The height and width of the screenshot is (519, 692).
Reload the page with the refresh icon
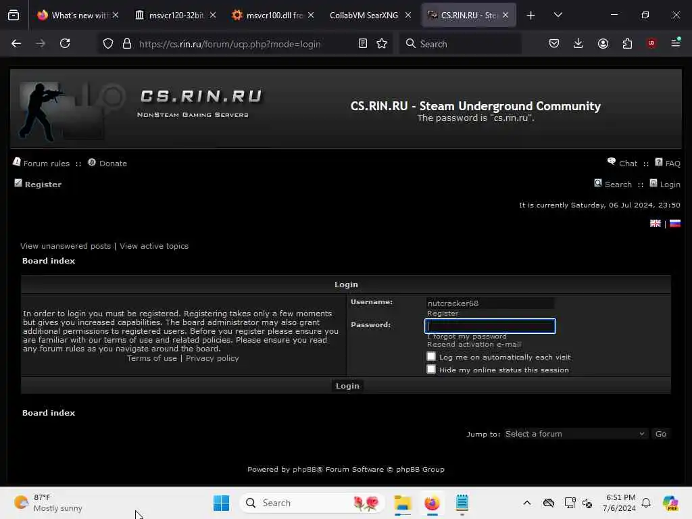[x=65, y=43]
